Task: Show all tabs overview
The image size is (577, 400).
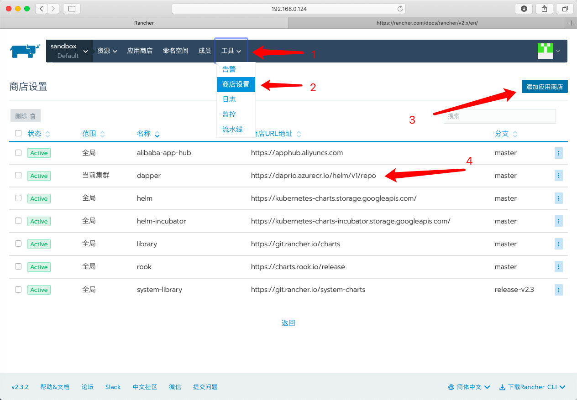Action: (565, 8)
